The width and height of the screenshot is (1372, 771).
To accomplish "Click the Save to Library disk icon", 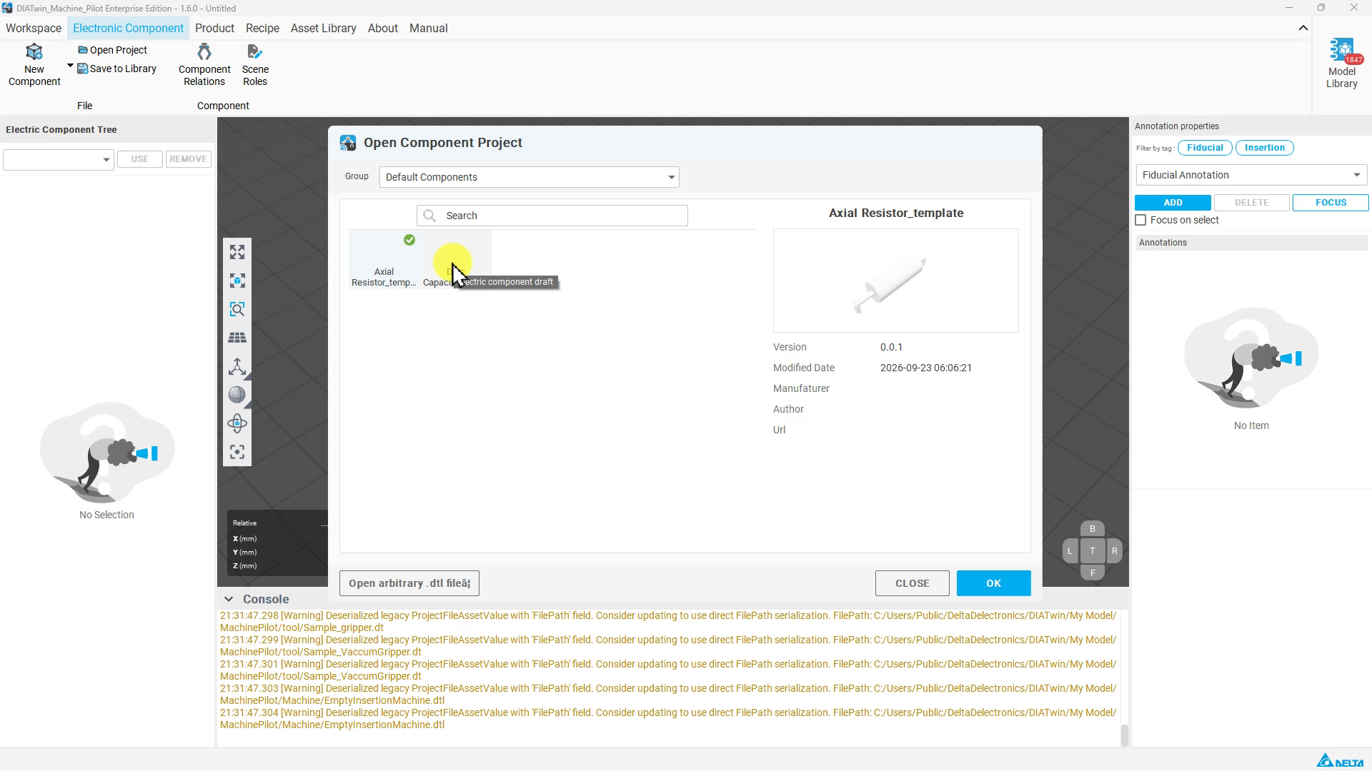I will click(83, 69).
